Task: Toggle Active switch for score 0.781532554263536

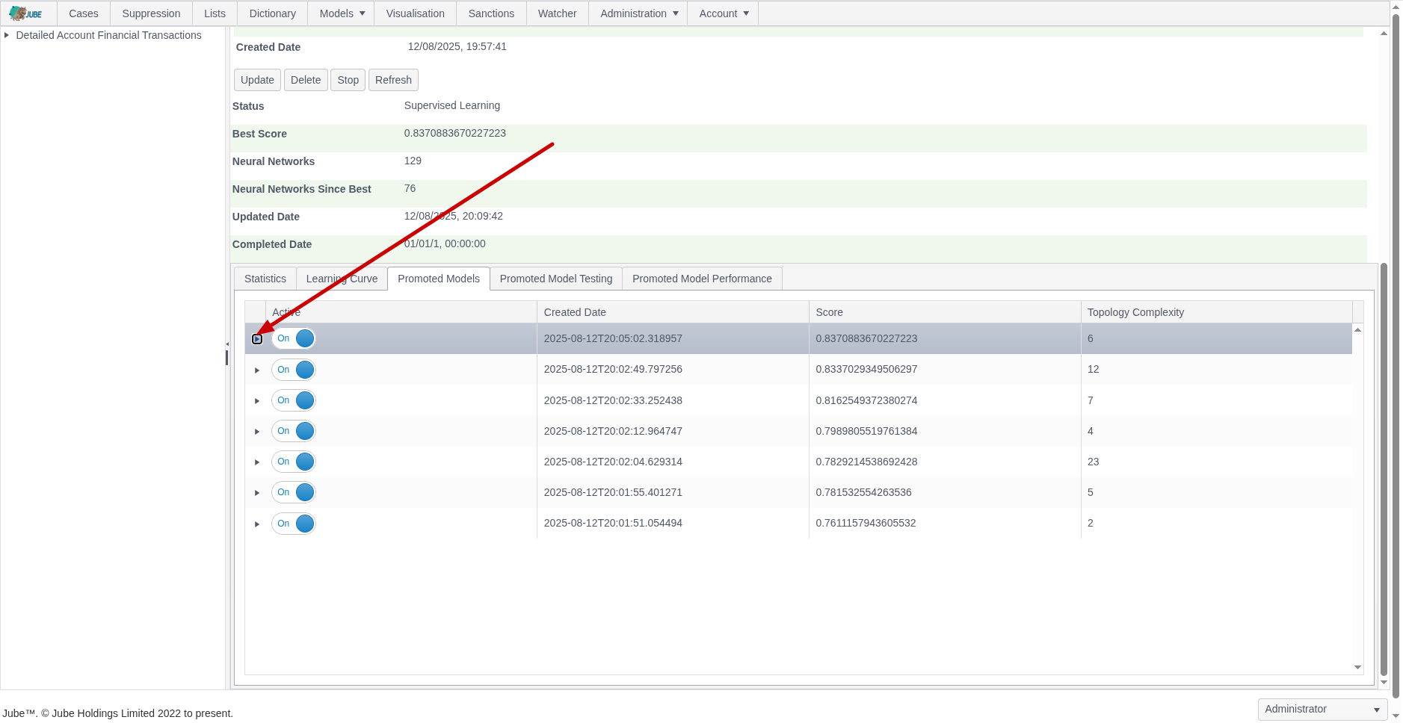Action: [x=294, y=492]
